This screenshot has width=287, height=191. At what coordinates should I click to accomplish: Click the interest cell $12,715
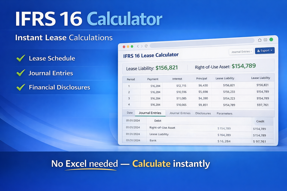[181, 86]
